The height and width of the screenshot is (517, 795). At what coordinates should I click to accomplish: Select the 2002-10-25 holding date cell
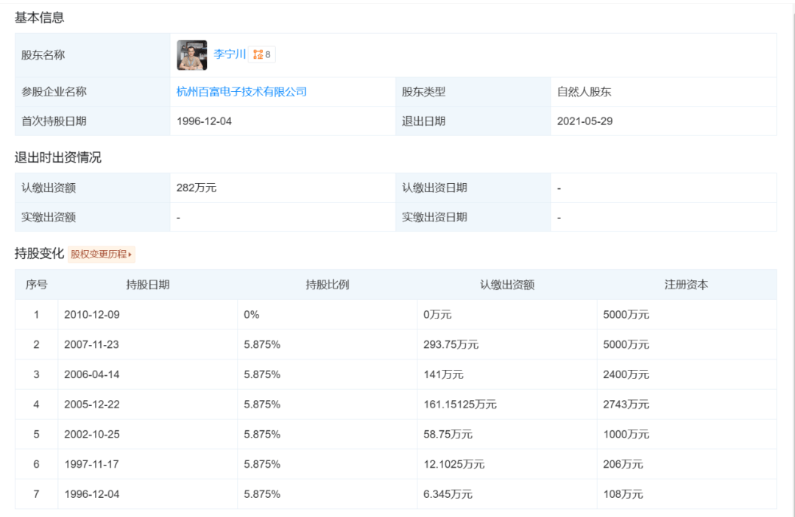click(x=92, y=434)
